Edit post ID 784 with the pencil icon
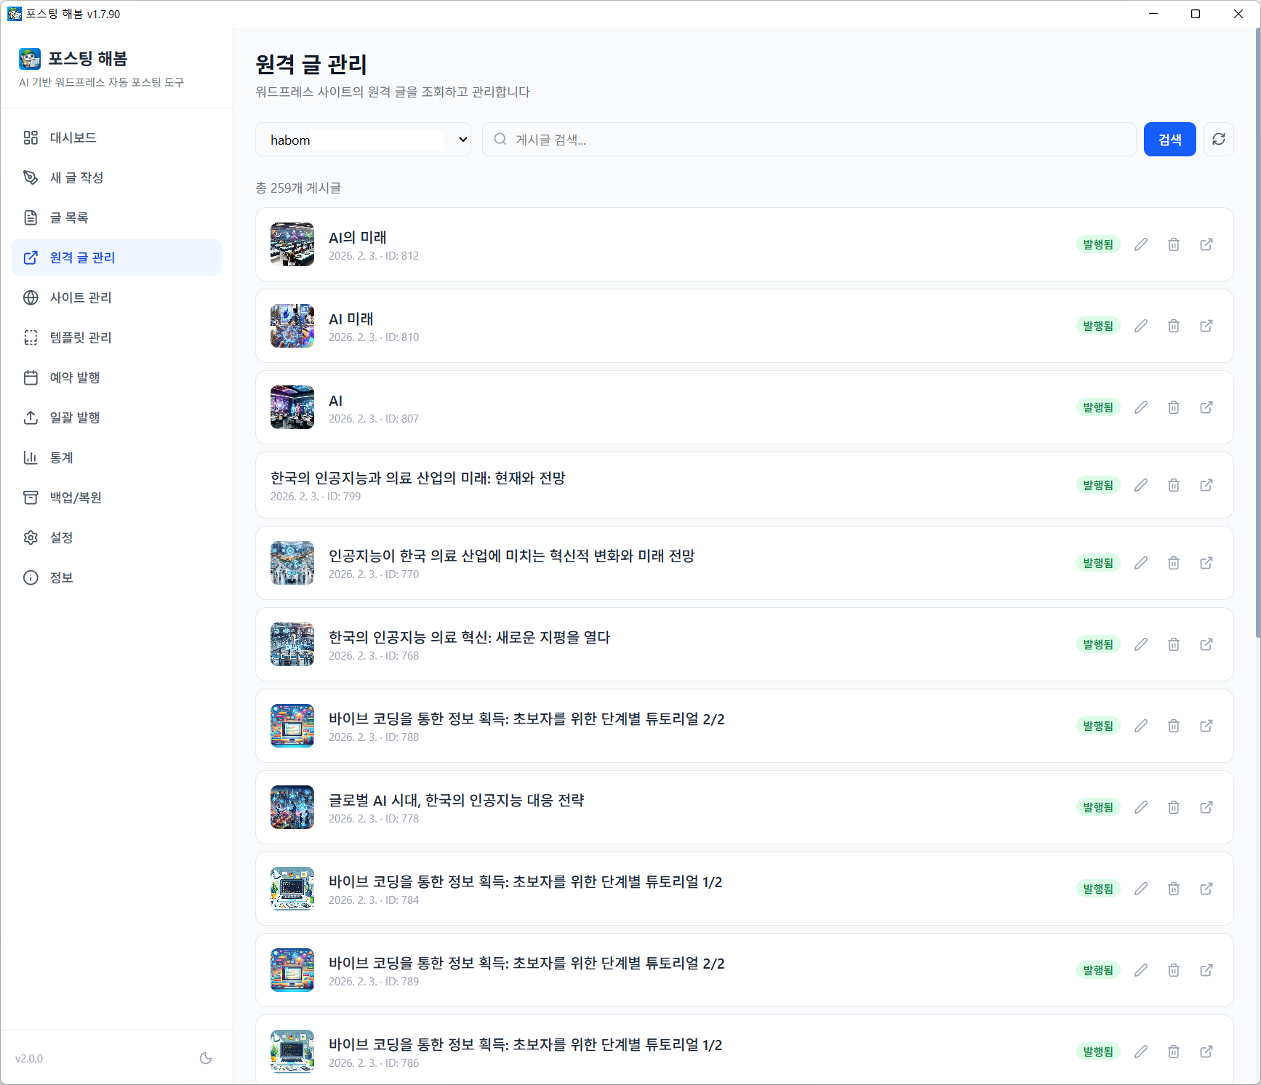The height and width of the screenshot is (1085, 1261). [x=1141, y=889]
